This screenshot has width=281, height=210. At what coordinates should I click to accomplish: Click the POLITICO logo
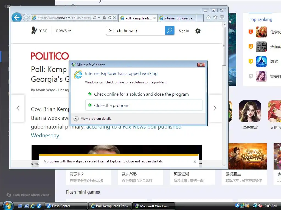point(50,56)
